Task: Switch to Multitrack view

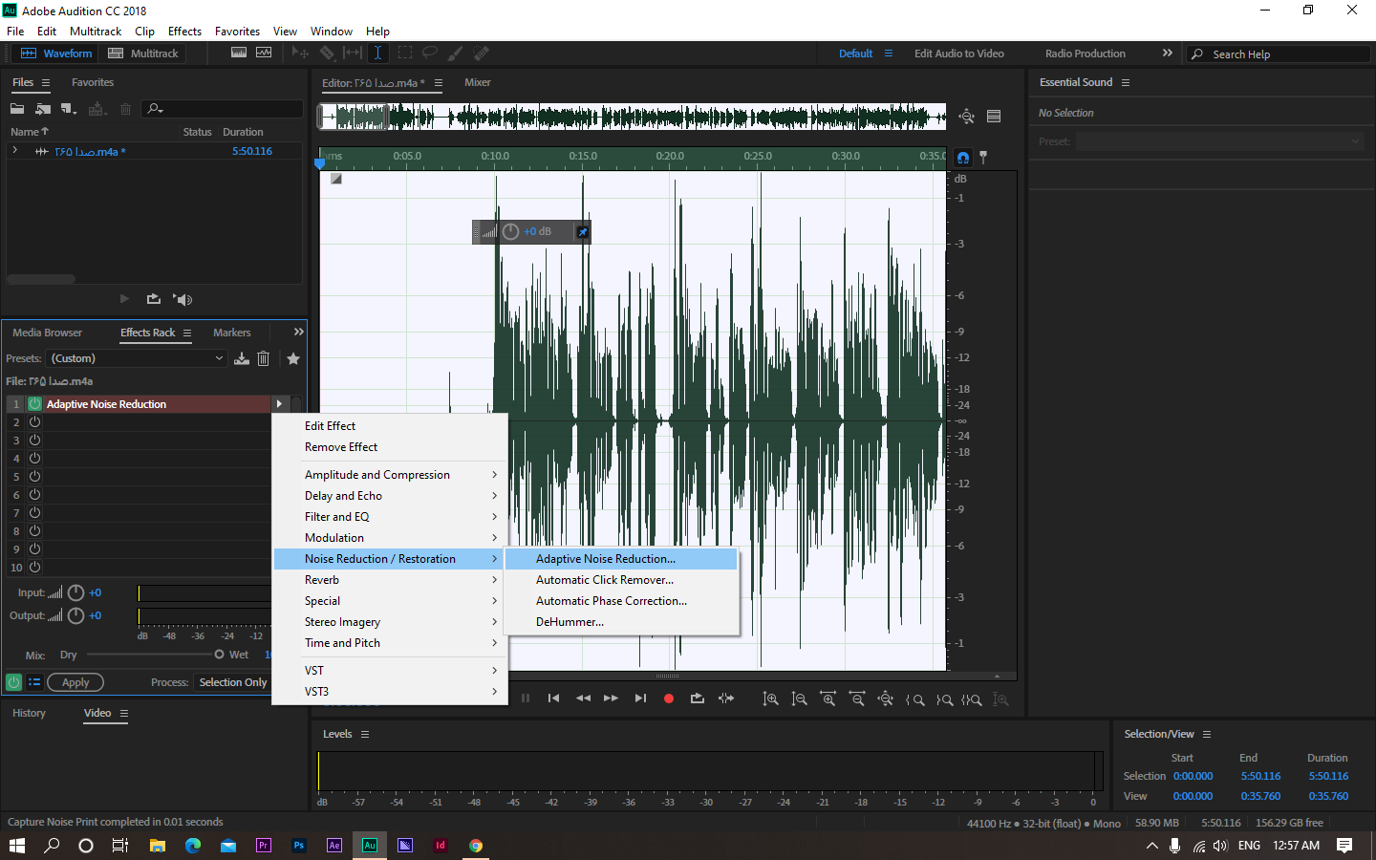Action: tap(143, 54)
